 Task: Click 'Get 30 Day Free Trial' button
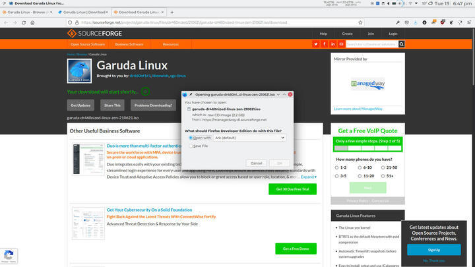coord(292,189)
